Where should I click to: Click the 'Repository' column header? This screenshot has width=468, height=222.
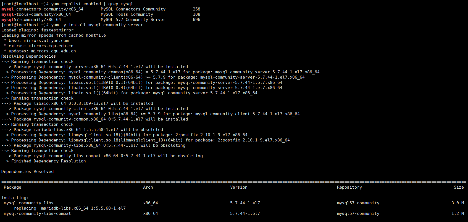[x=349, y=187]
